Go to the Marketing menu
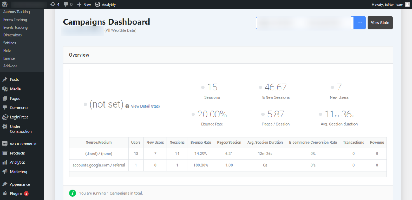The image size is (412, 200). (19, 172)
